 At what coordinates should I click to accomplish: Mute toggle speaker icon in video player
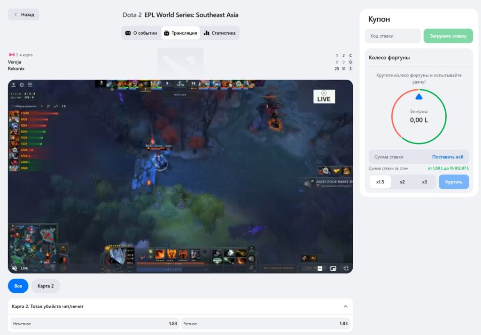pyautogui.click(x=15, y=268)
